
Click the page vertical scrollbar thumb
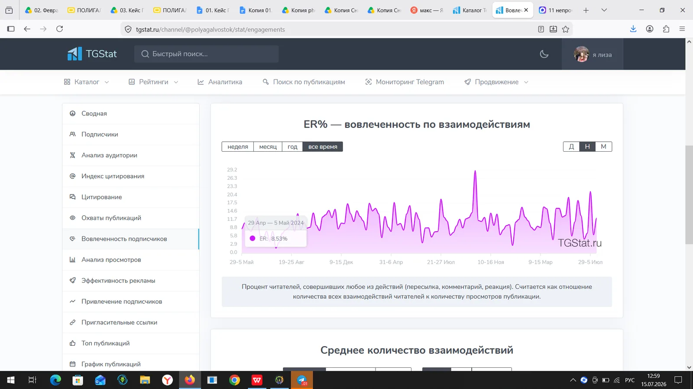689,195
